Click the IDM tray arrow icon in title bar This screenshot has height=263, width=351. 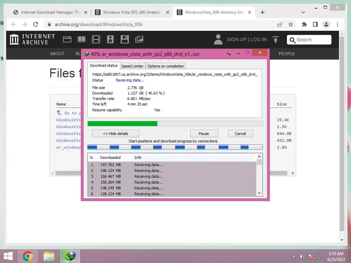click(229, 54)
